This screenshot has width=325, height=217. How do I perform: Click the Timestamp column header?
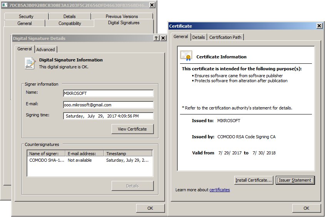[128, 153]
